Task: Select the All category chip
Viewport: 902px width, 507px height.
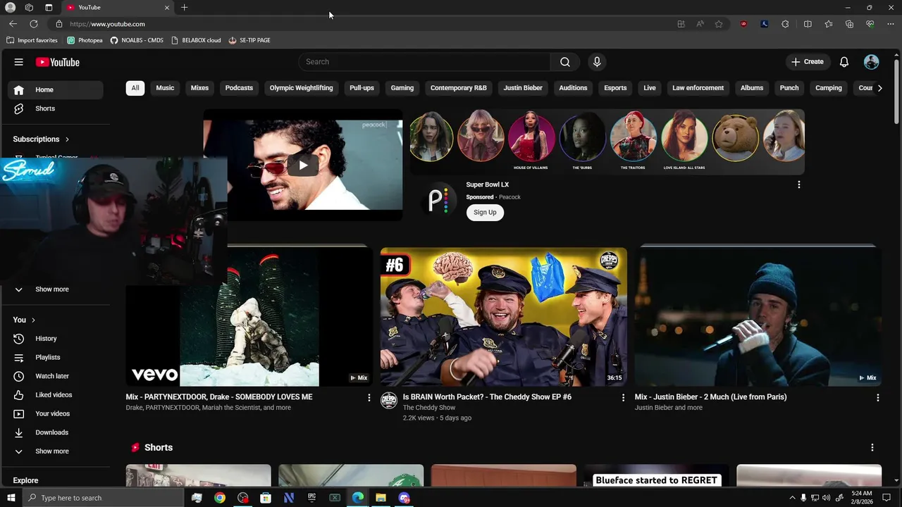Action: (x=135, y=88)
